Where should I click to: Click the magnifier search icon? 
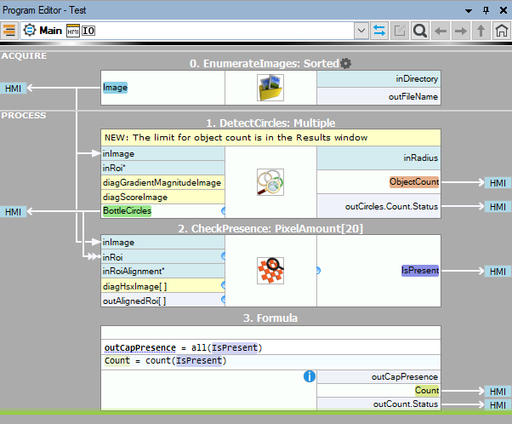click(x=420, y=31)
